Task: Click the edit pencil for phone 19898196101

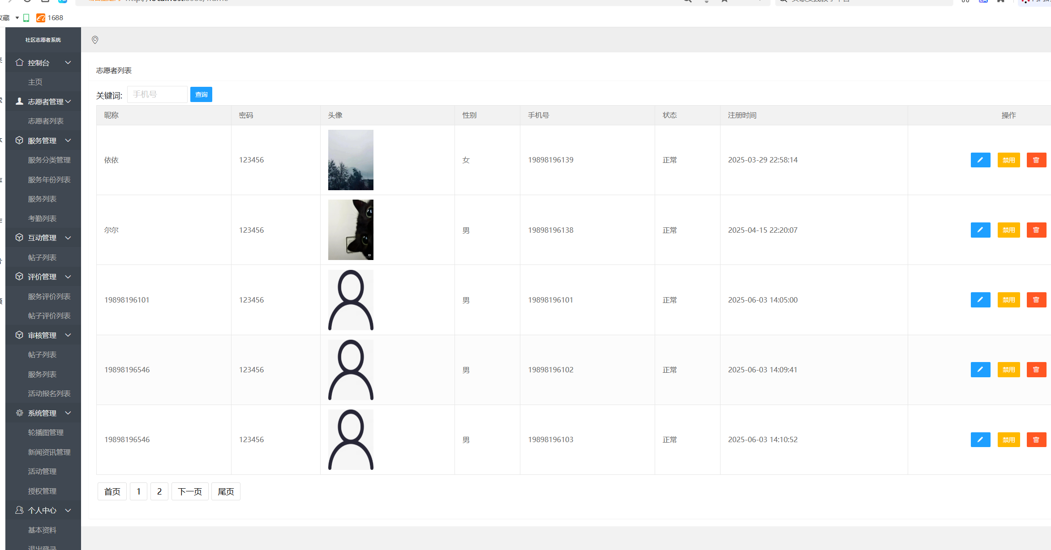Action: click(x=980, y=300)
